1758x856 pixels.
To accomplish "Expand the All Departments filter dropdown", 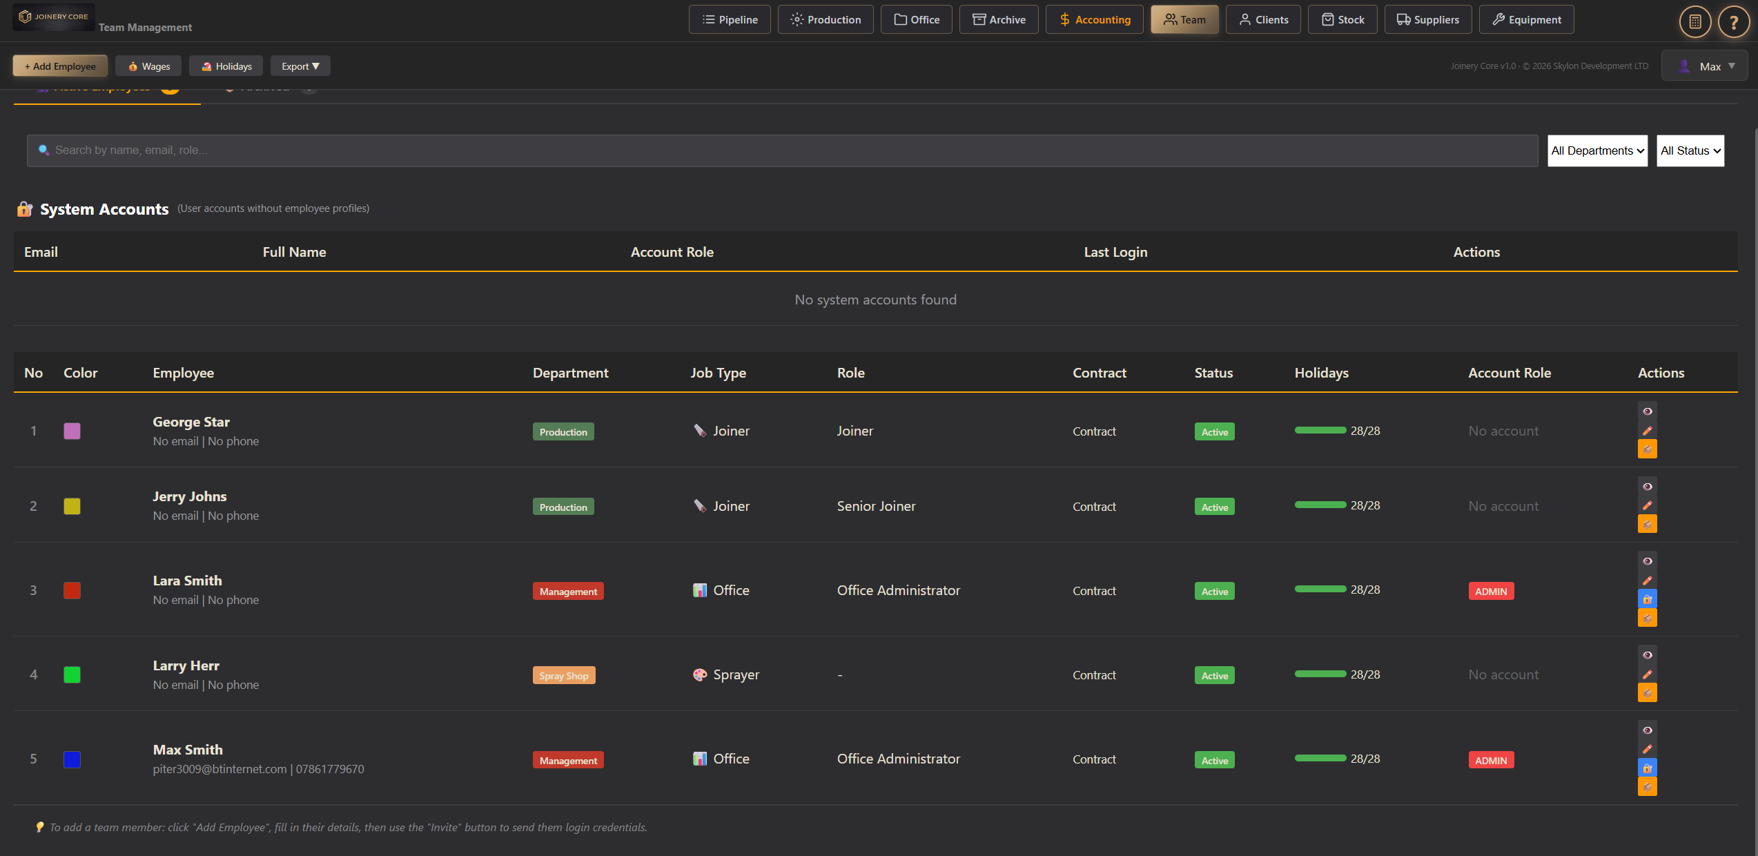I will [x=1597, y=150].
